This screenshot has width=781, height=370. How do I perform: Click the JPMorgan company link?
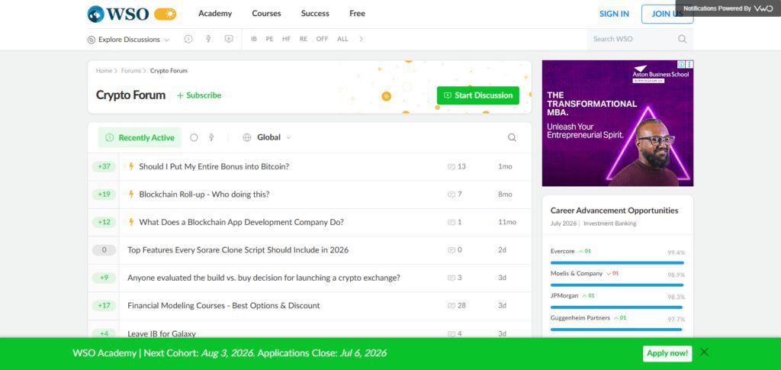point(564,295)
